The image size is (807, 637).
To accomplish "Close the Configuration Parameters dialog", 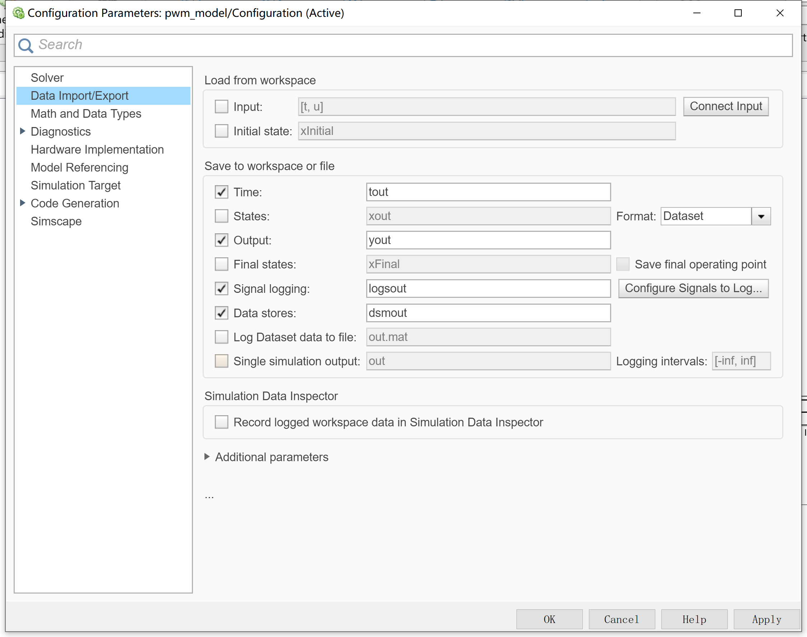I will tap(779, 13).
